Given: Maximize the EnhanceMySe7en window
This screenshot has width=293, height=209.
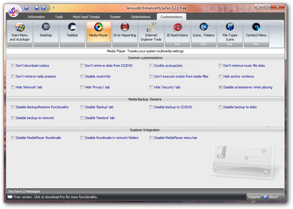Looking at the screenshot, I should tap(266, 7).
